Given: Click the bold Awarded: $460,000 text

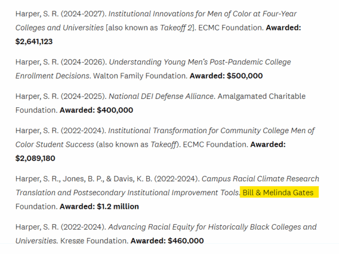Looking at the screenshot, I should coord(167,240).
